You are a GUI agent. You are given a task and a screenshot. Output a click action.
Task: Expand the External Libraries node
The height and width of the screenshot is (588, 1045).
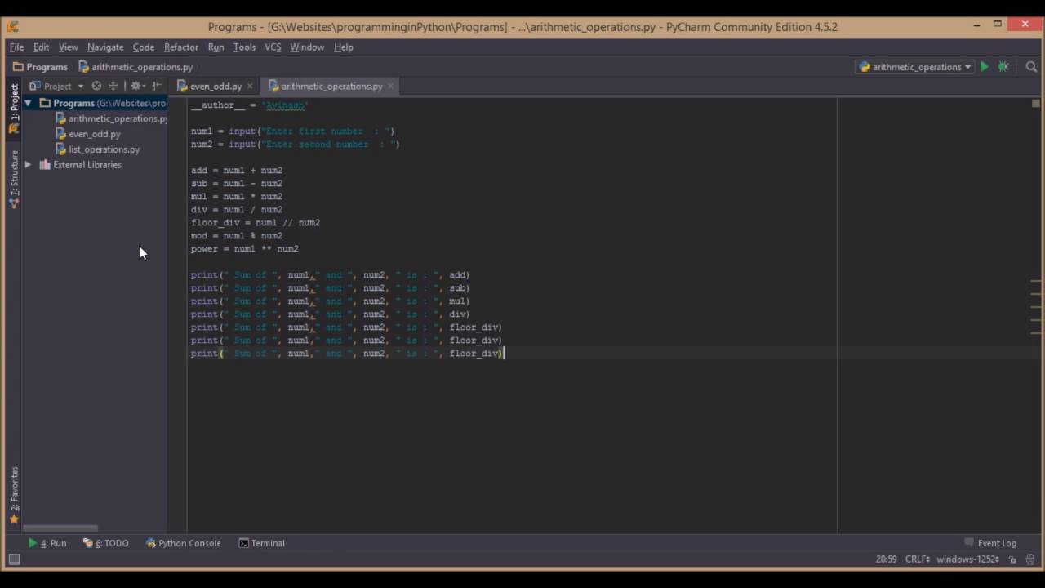(x=28, y=165)
